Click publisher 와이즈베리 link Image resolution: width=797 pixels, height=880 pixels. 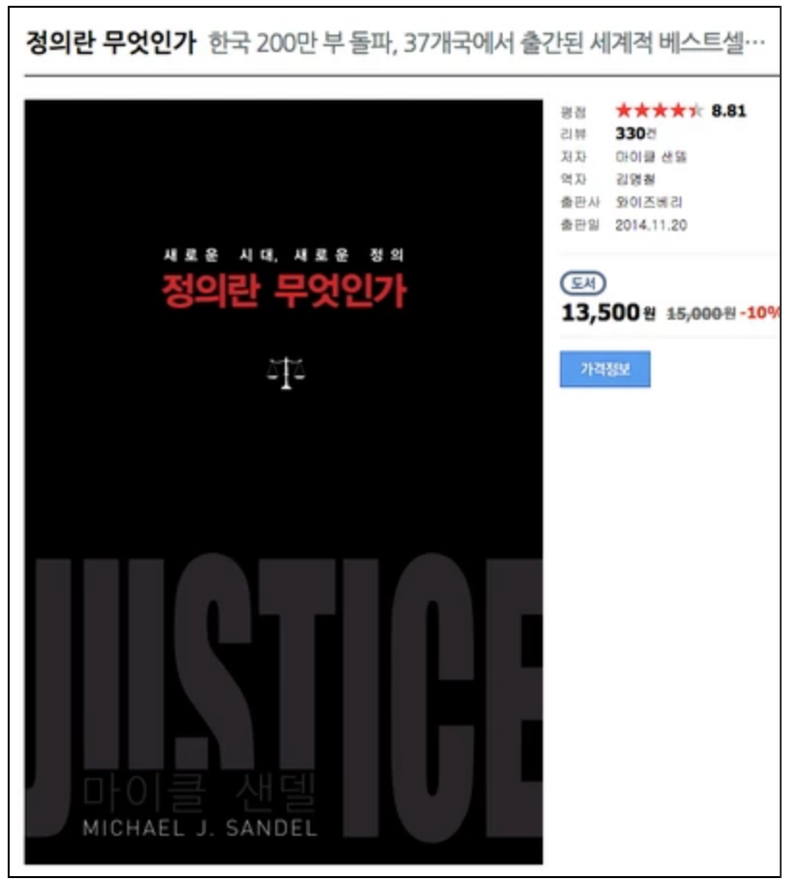coord(648,202)
